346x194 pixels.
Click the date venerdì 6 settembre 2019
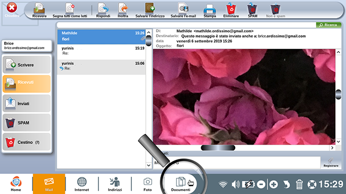click(x=204, y=41)
